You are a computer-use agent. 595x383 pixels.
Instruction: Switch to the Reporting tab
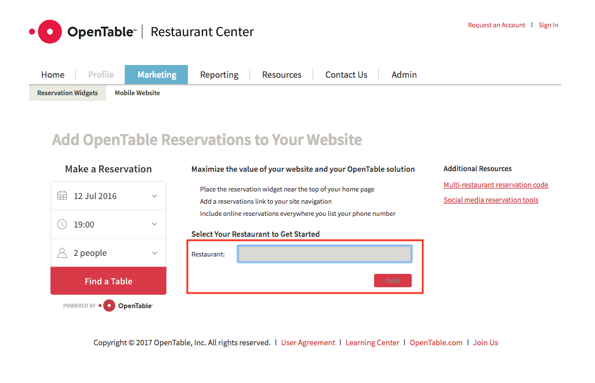[x=219, y=74]
